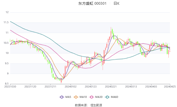
Task: Select the 20240221 date axis label
Action: pyautogui.click(x=111, y=87)
